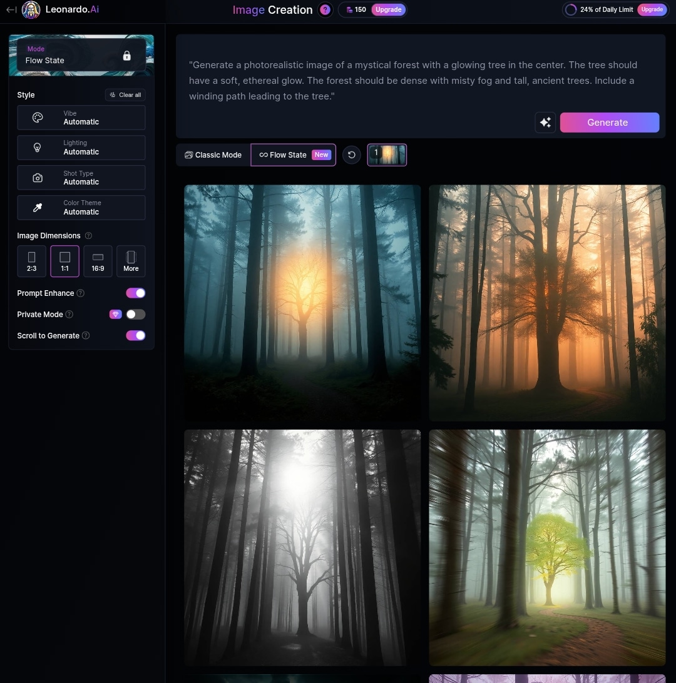Disable the Prompt Enhance toggle

[x=136, y=293]
